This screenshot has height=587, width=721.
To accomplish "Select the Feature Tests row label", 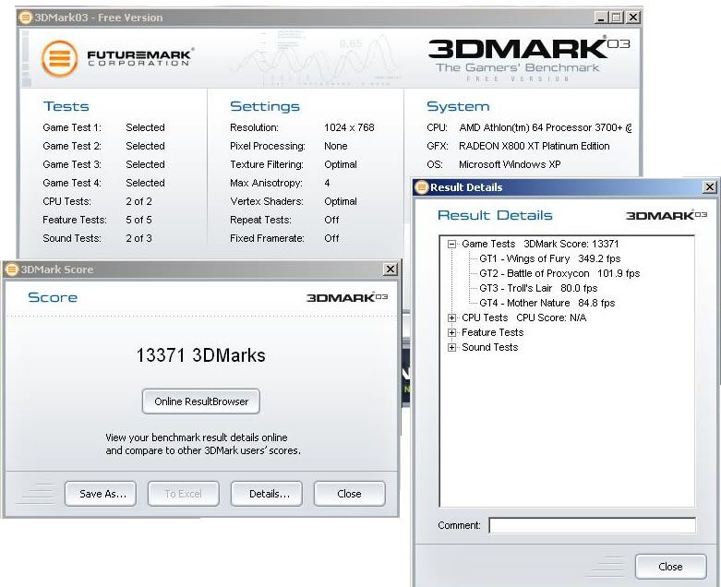I will [492, 332].
